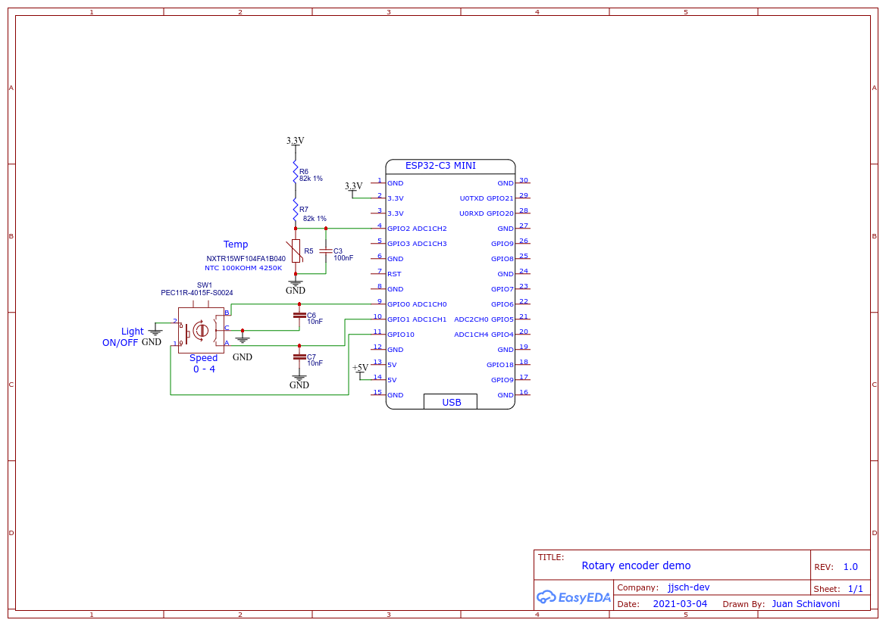Click the Speed annotation text
Image resolution: width=886 pixels, height=626 pixels.
coord(203,358)
